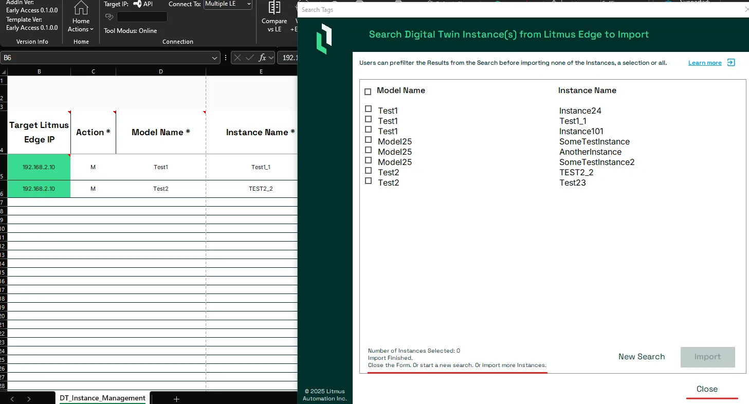Click the API key icon
Screen dimensions: 749x404
(137, 4)
